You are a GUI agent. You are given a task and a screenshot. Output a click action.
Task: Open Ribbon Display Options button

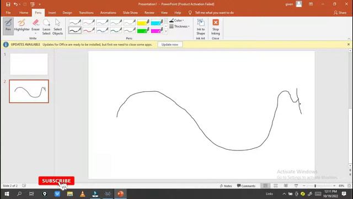(311, 4)
